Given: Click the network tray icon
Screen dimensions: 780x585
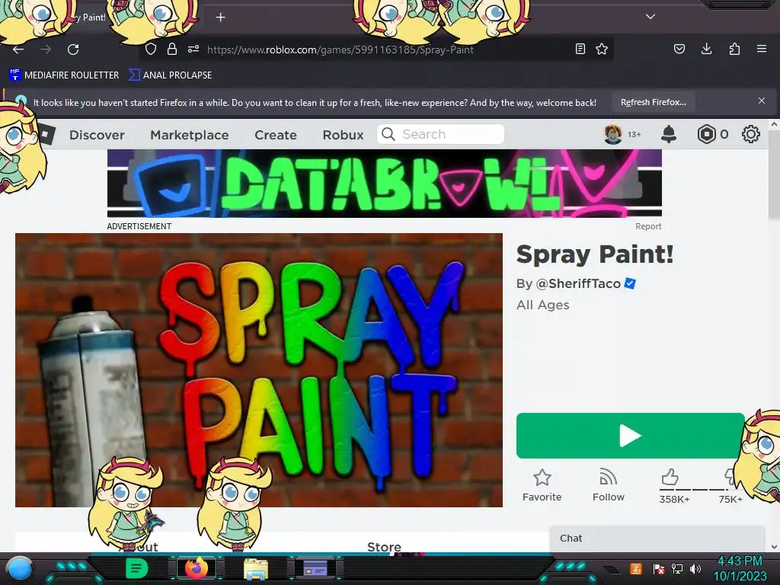Looking at the screenshot, I should [x=677, y=568].
